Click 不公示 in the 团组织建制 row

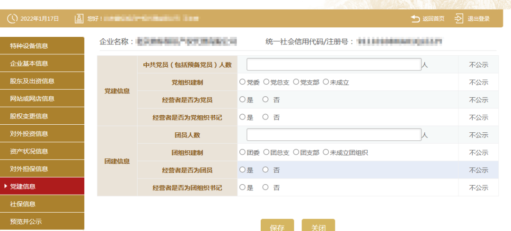point(478,153)
